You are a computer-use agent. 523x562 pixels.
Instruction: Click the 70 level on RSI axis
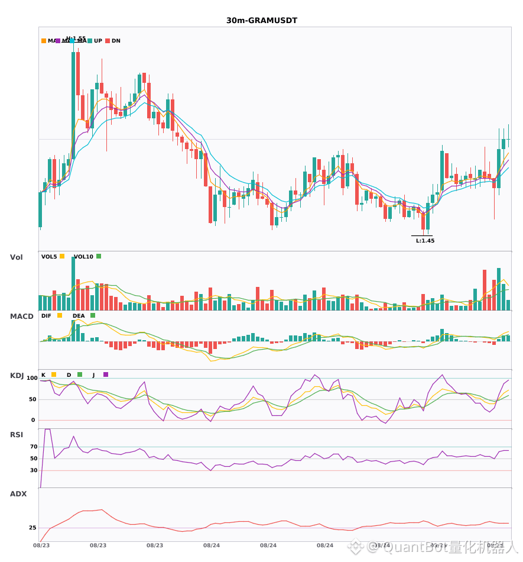click(34, 447)
